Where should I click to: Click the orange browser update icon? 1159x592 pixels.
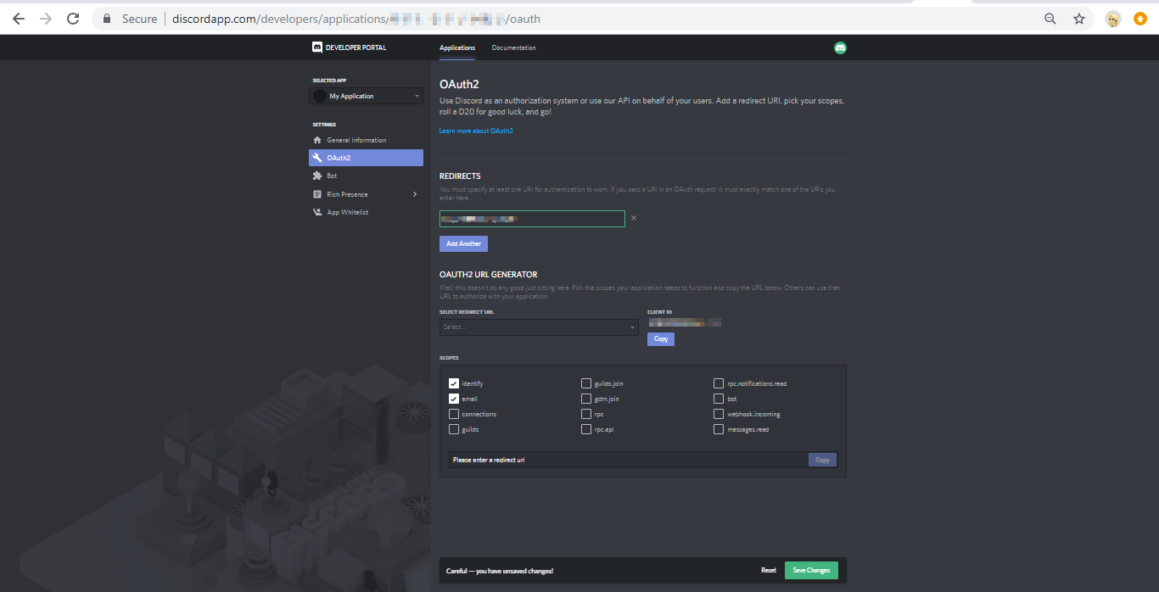point(1140,19)
